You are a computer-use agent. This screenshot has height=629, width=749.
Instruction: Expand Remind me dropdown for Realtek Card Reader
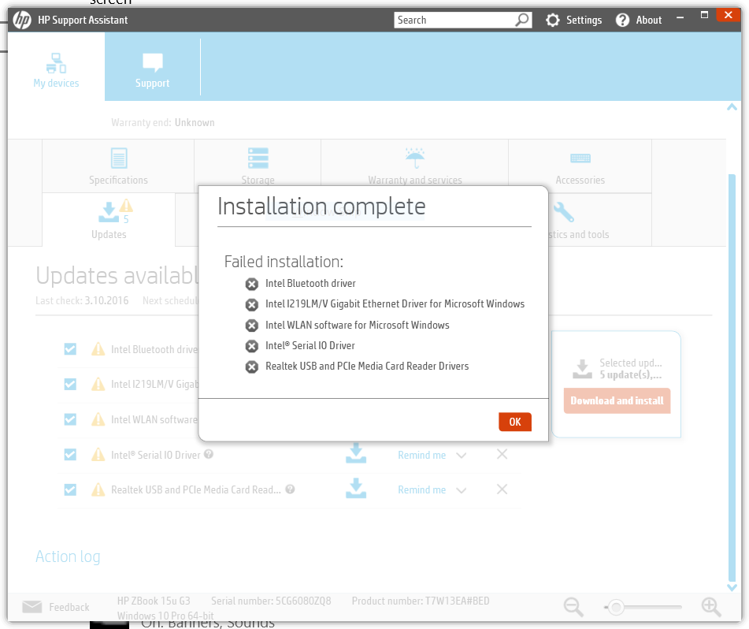click(461, 490)
